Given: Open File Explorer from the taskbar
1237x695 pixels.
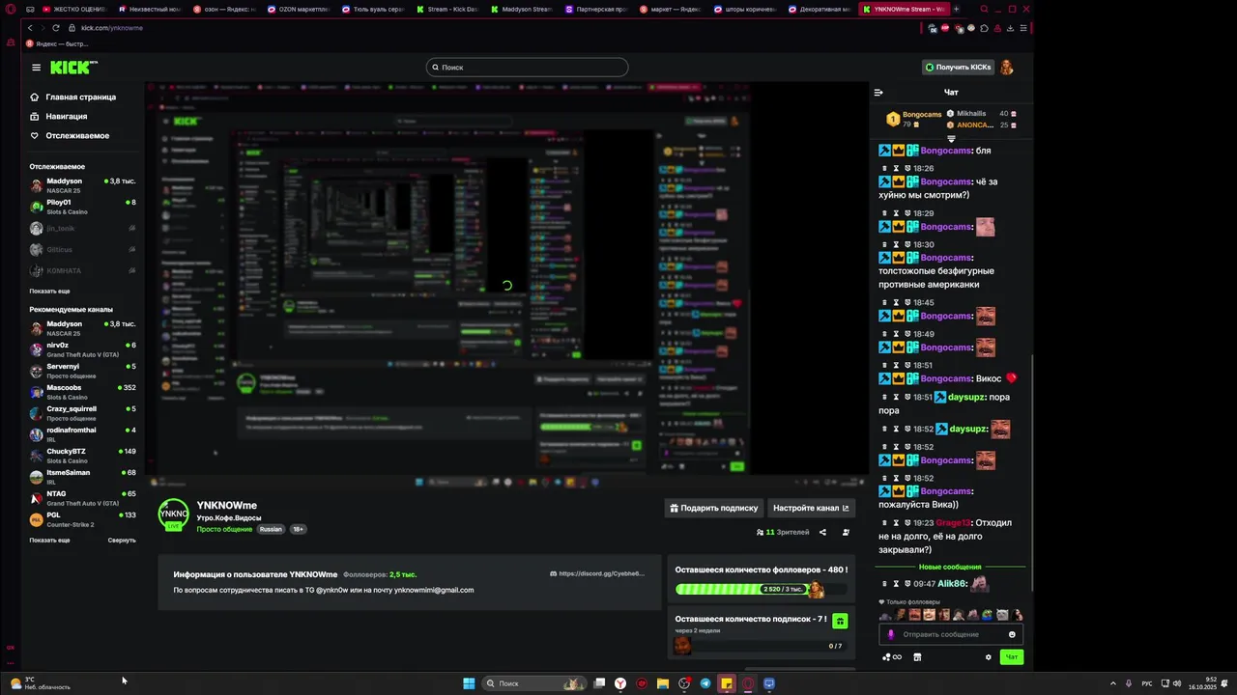Looking at the screenshot, I should [x=663, y=683].
